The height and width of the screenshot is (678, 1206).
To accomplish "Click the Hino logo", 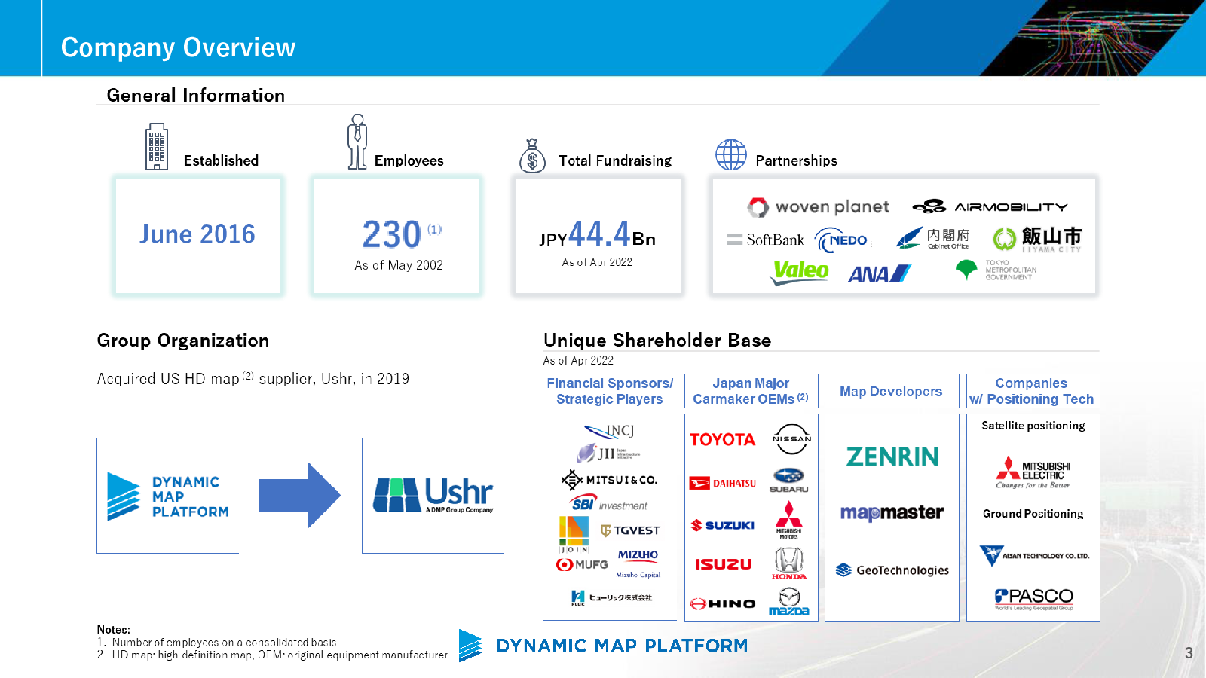I will [723, 603].
